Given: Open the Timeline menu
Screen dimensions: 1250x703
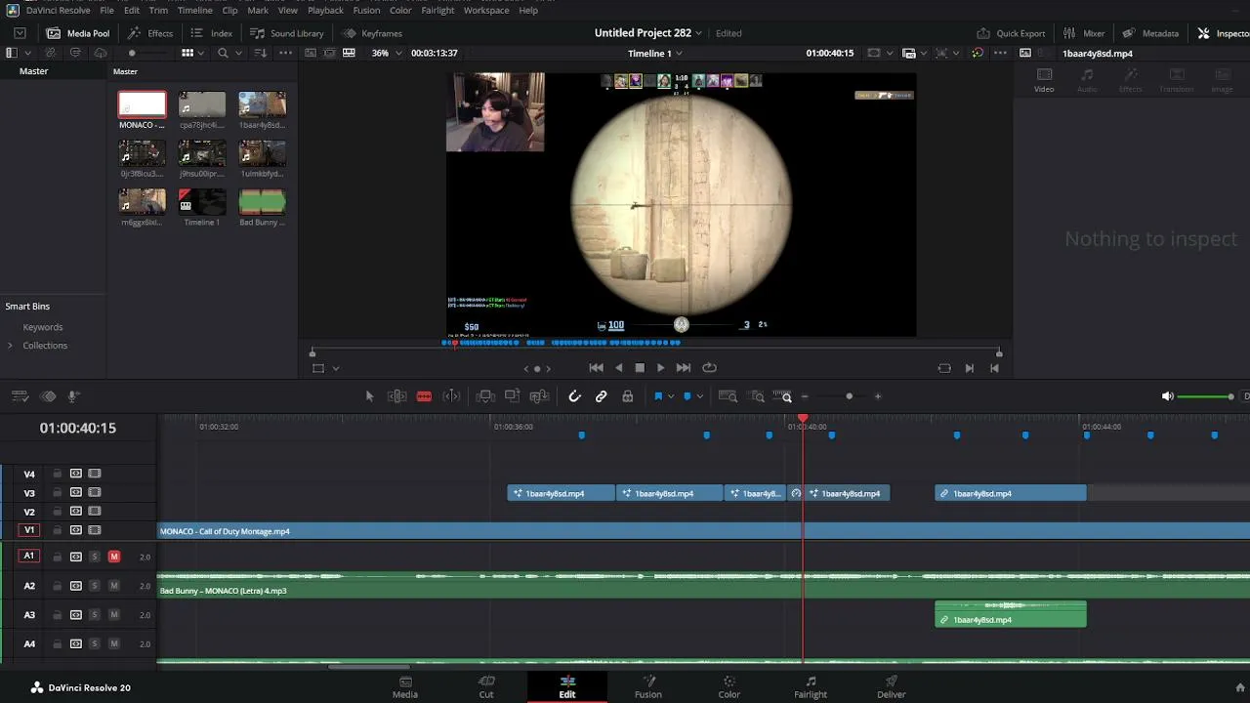Looking at the screenshot, I should tap(194, 11).
